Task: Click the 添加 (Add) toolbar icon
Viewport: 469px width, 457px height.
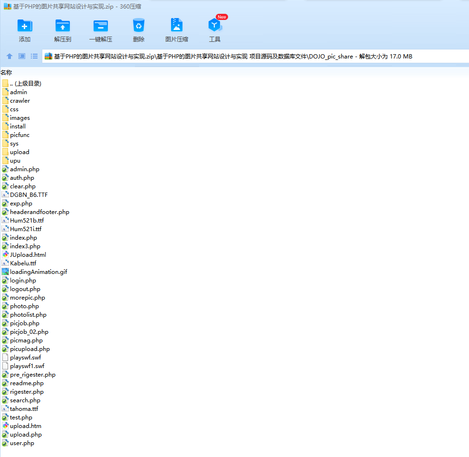Action: tap(25, 26)
